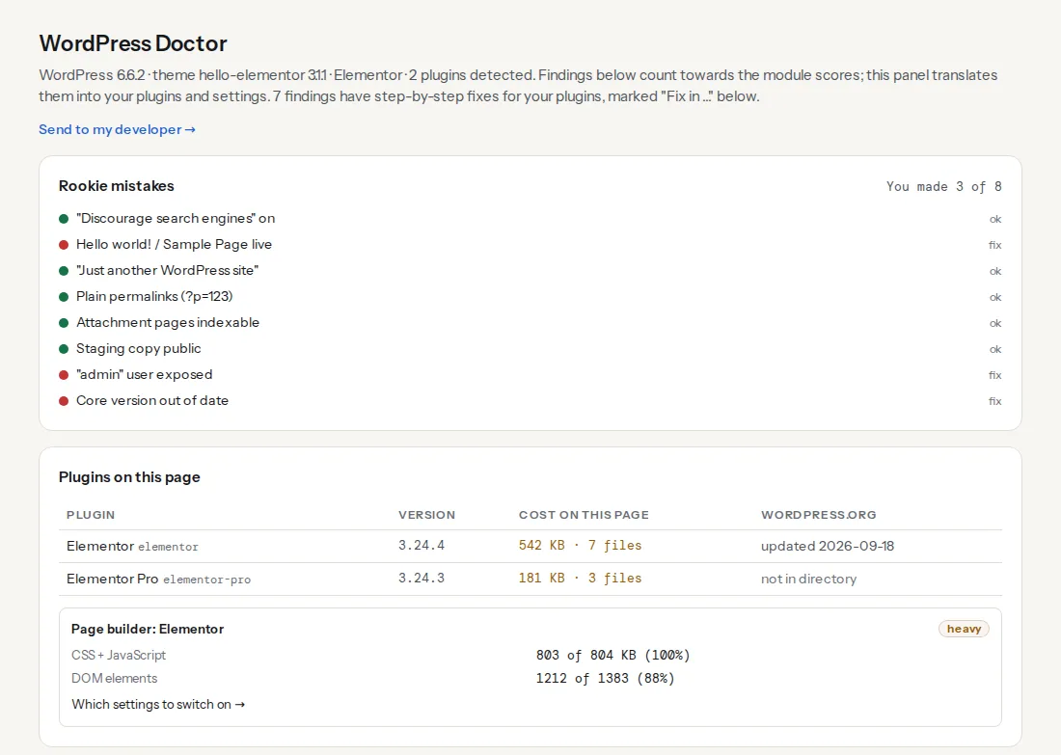
Task: Click the '803 of 804 KB (100%)' value
Action: (612, 655)
